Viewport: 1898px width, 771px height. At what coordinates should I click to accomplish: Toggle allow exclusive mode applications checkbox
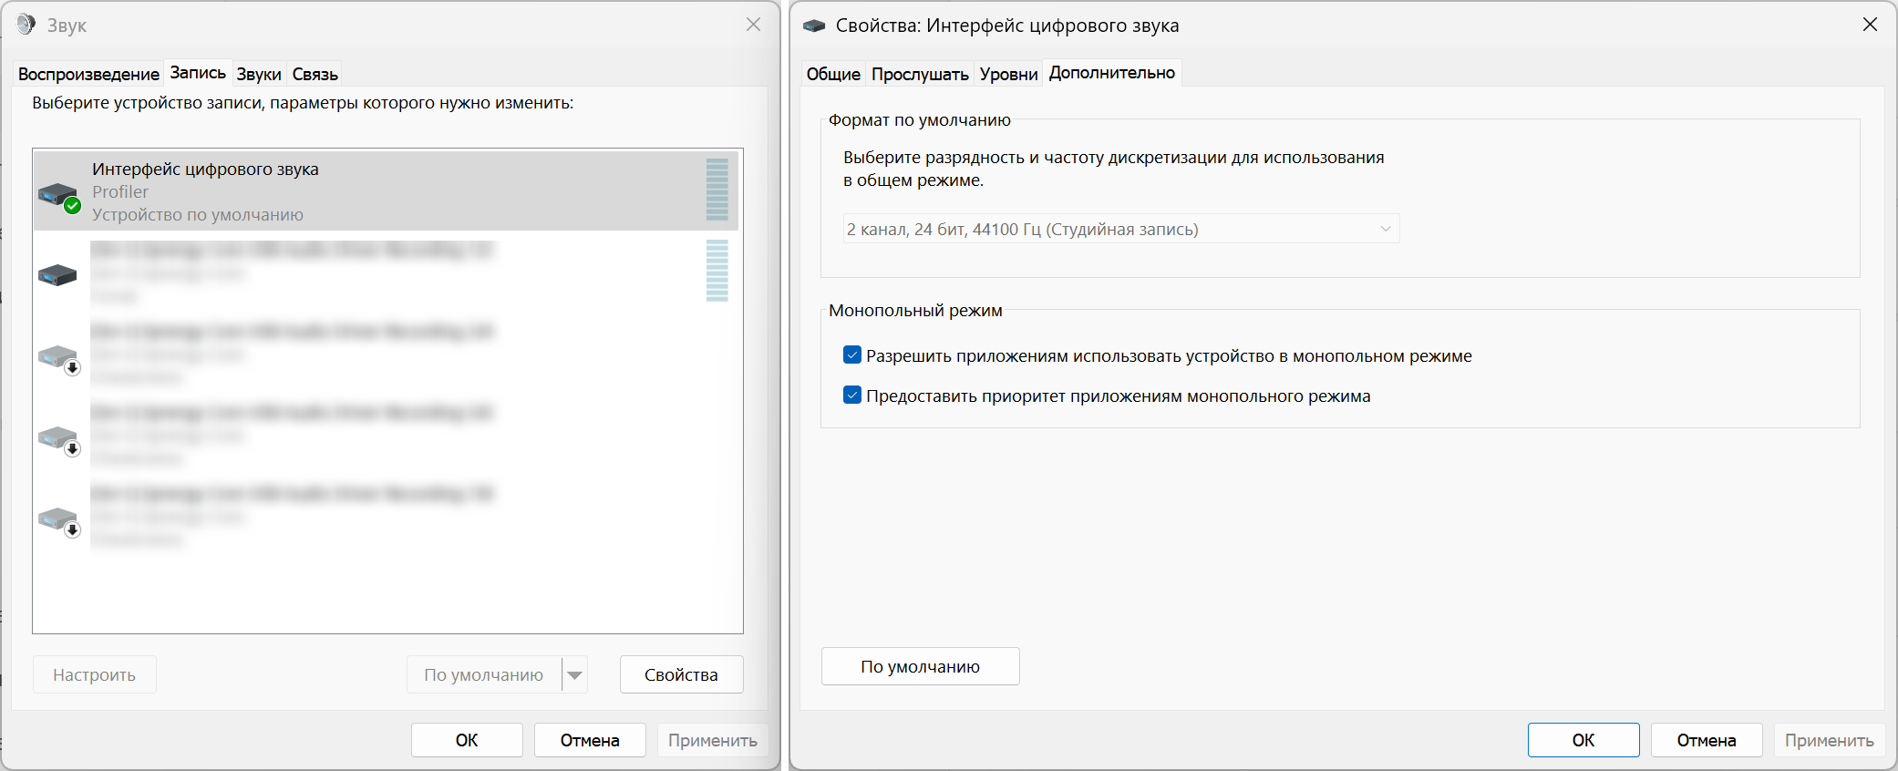pos(852,355)
